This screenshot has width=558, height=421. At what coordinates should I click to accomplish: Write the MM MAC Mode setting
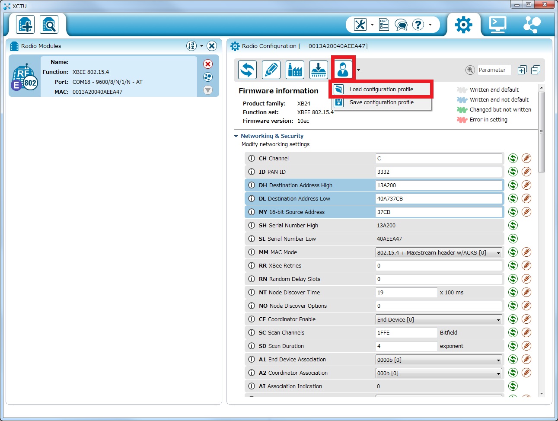[x=526, y=252]
